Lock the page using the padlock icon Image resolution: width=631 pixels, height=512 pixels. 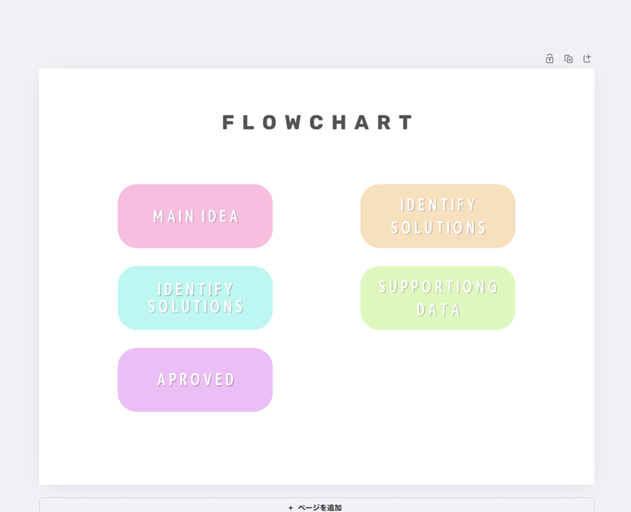(549, 59)
